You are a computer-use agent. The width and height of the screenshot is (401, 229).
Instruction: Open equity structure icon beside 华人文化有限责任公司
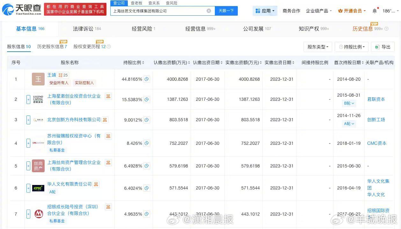point(96,184)
